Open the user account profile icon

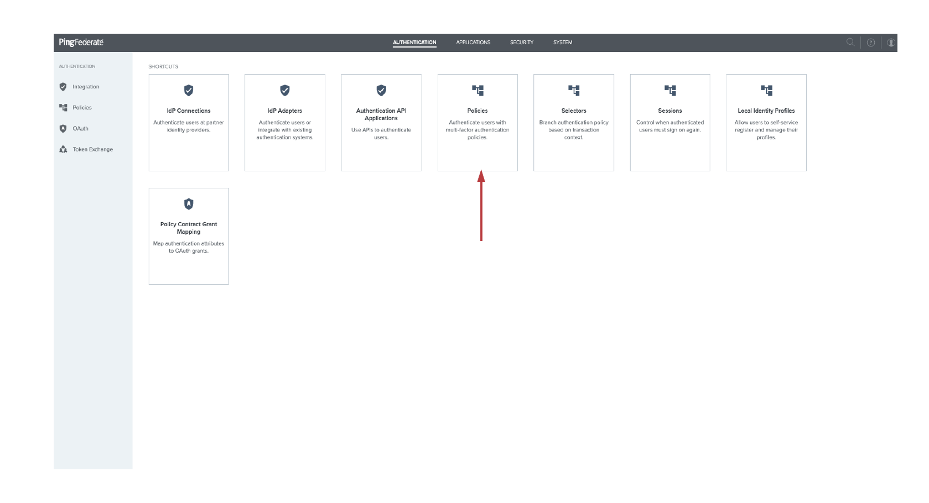click(891, 43)
